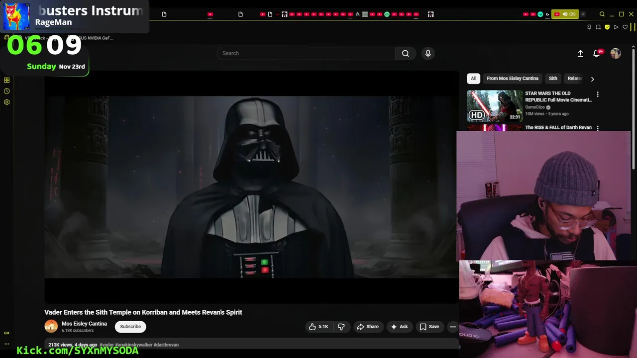The image size is (637, 358).
Task: Open the YouTube Create upload icon
Action: [580, 53]
